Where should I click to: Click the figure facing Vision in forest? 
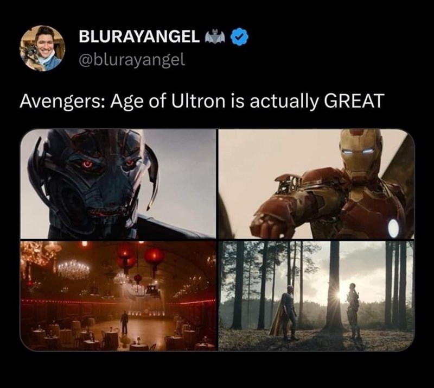pos(353,310)
